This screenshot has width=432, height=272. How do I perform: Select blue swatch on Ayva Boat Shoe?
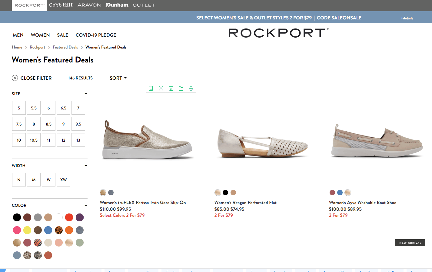coord(340,193)
